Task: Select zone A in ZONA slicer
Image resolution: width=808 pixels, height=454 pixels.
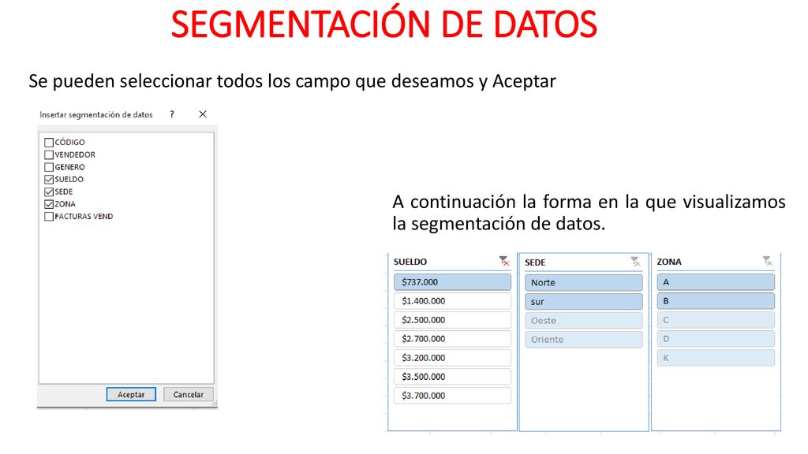Action: [x=716, y=282]
